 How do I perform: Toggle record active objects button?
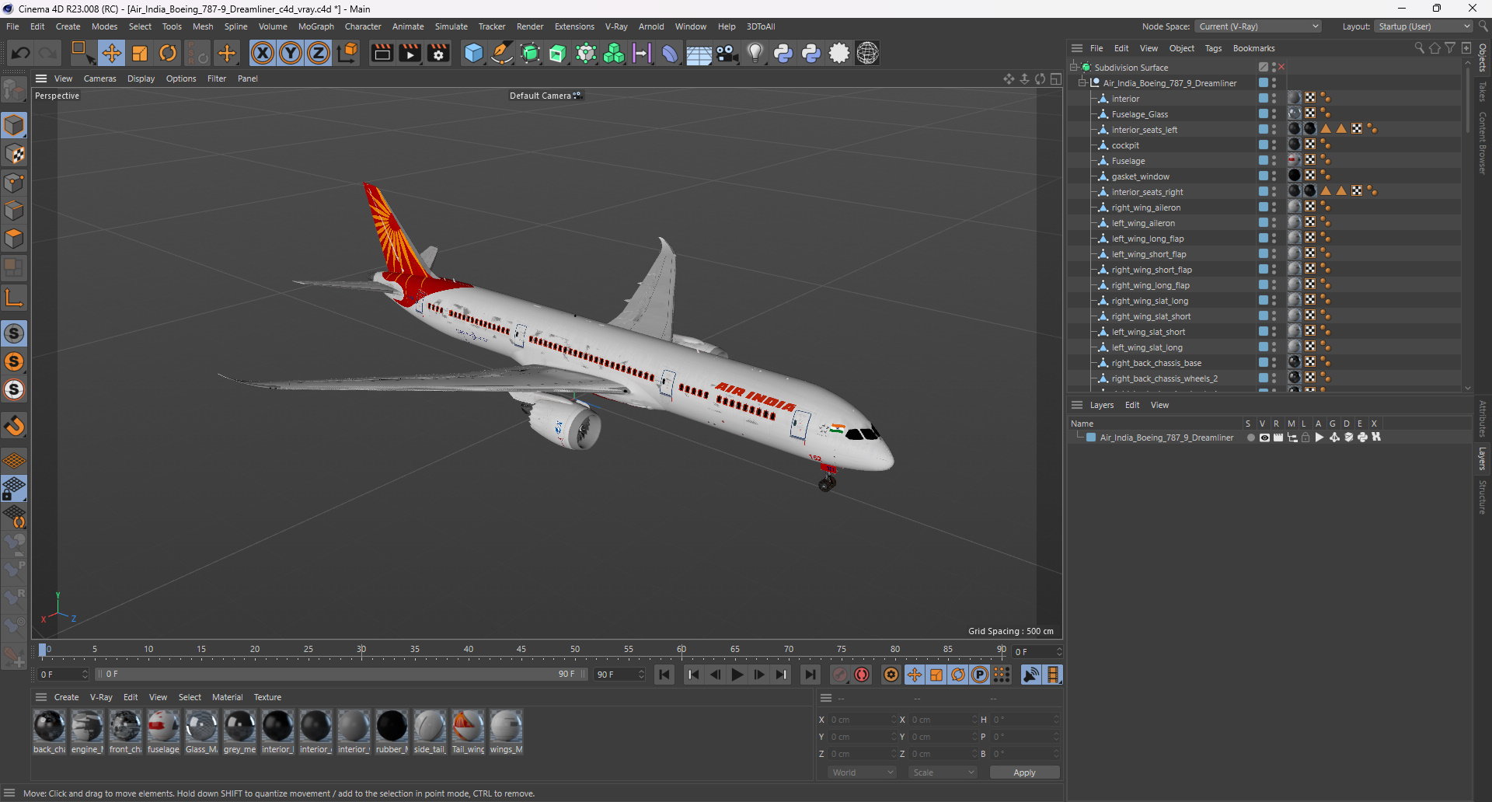coord(840,675)
